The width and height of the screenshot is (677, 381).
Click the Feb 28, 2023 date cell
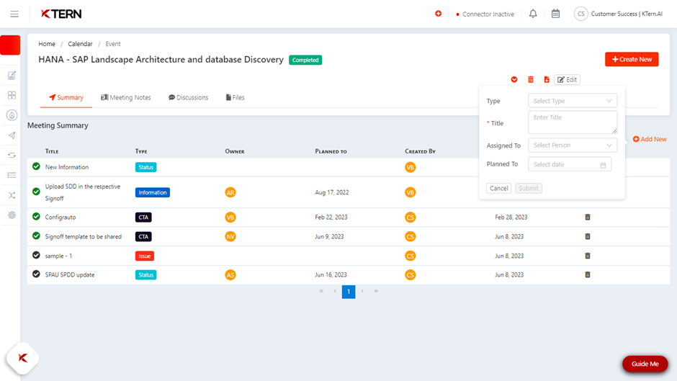(511, 218)
